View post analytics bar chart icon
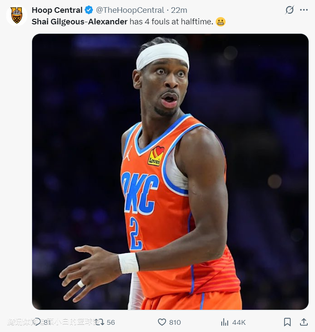This screenshot has width=315, height=332. [224, 322]
